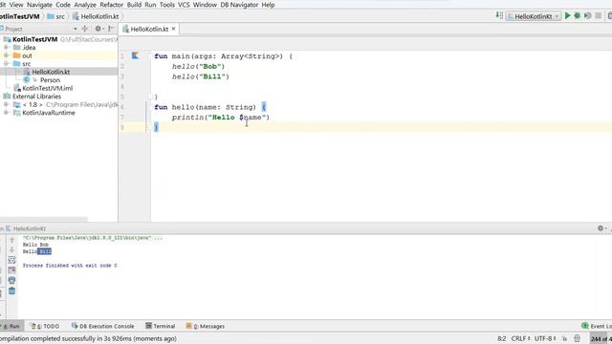Viewport: 612px width, 344px height.
Task: Fold the hello function using gutter marker
Action: pyautogui.click(x=149, y=106)
